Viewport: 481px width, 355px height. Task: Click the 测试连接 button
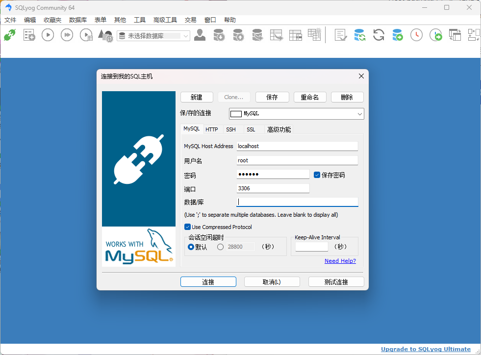click(x=336, y=281)
